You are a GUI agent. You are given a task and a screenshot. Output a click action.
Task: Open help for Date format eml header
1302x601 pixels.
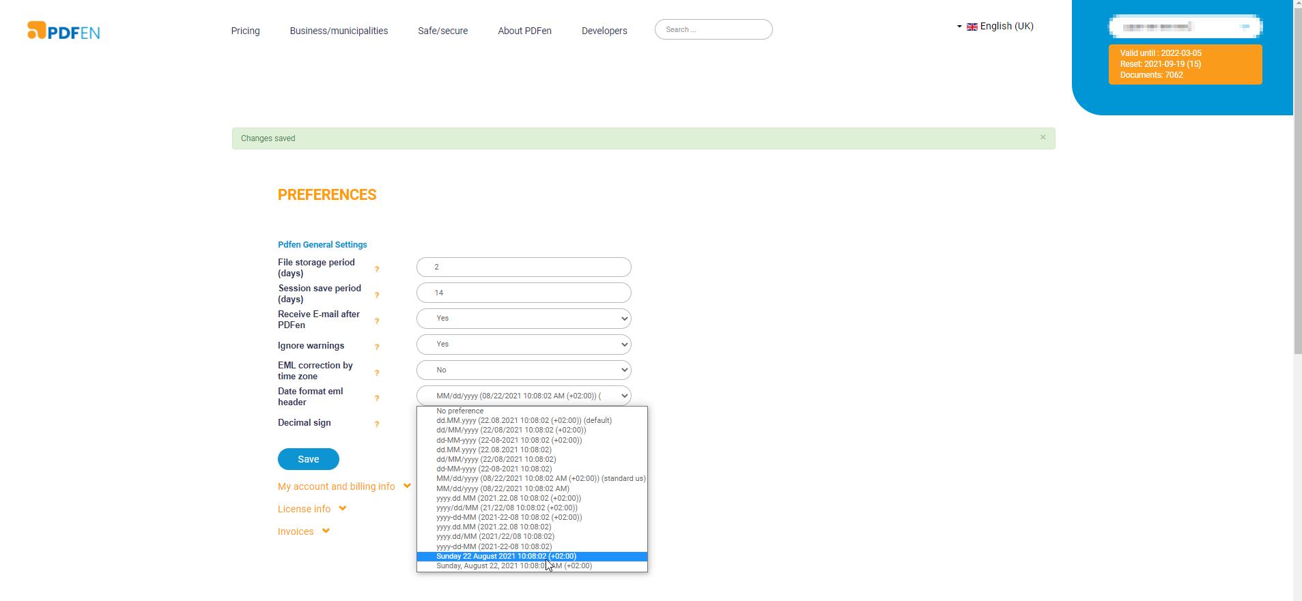[x=377, y=398]
